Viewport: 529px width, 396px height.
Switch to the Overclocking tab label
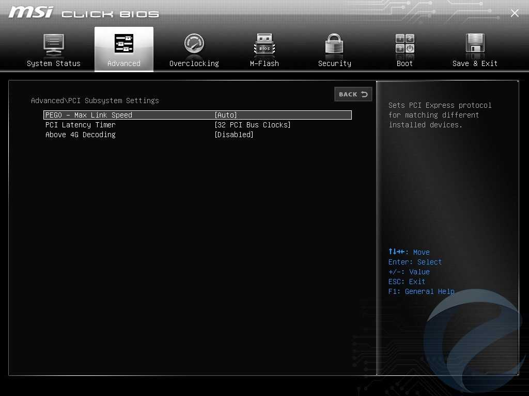(x=194, y=63)
